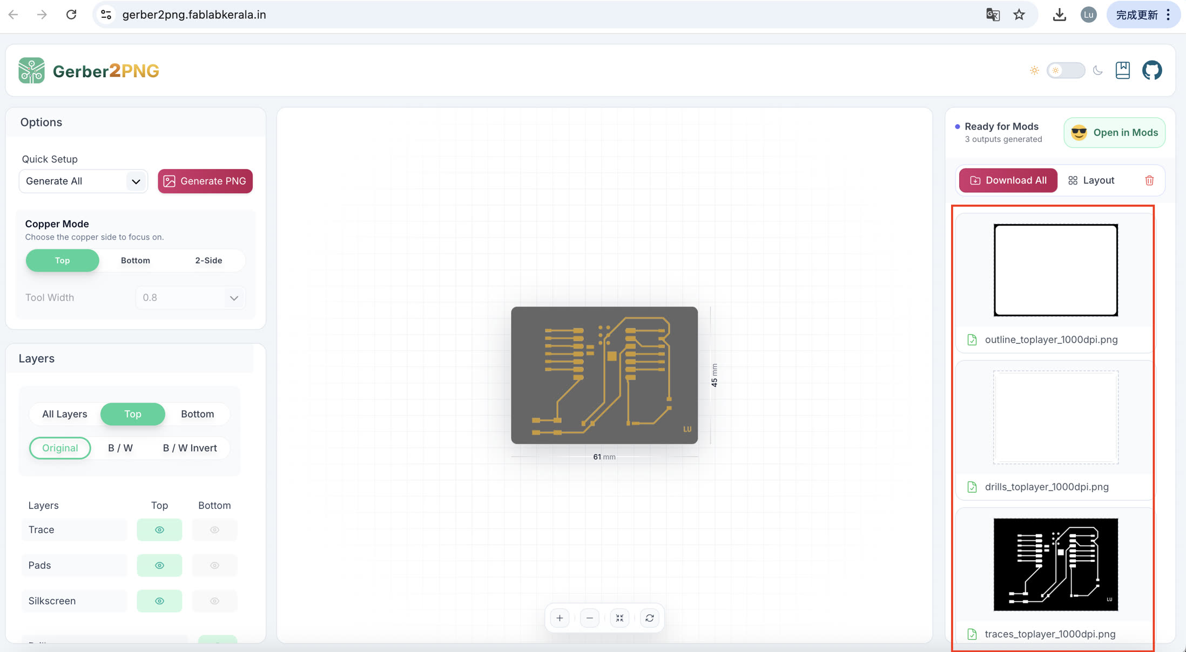The image size is (1186, 652).
Task: Switch to Top layers view
Action: [133, 414]
